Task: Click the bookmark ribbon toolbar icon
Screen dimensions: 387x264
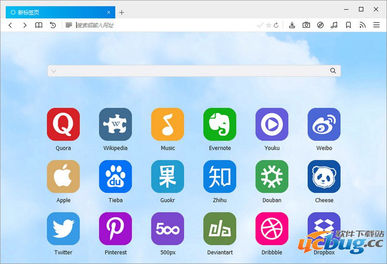Action: point(348,25)
